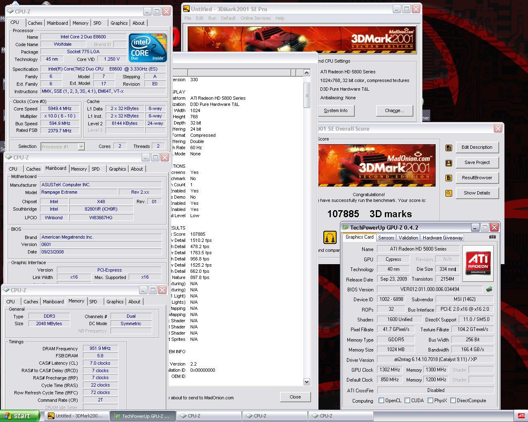
Task: Click the Bus Interface field in GPU-Z
Action: click(464, 309)
